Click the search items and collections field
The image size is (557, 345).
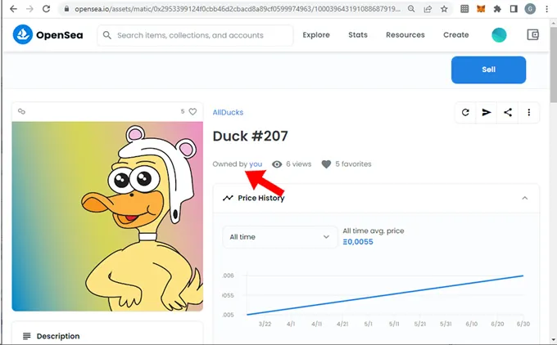[196, 35]
